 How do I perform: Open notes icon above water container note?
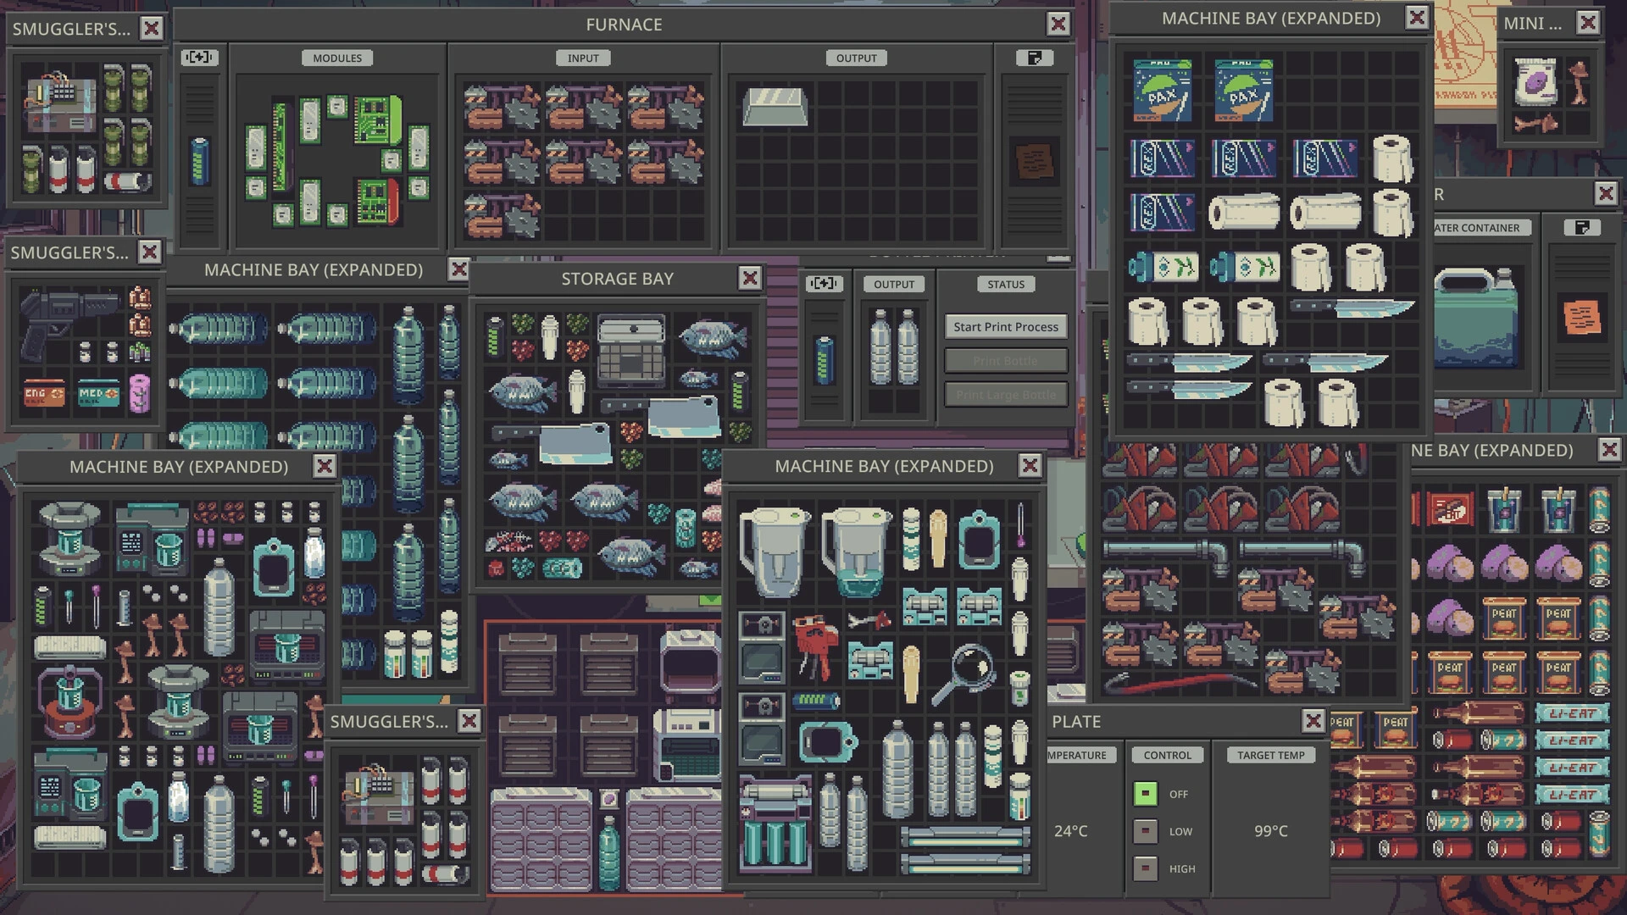pyautogui.click(x=1581, y=227)
